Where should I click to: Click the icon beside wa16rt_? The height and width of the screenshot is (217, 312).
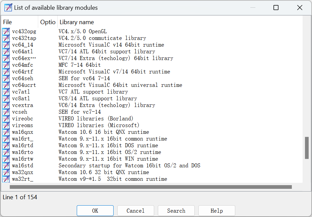[x=6, y=139]
